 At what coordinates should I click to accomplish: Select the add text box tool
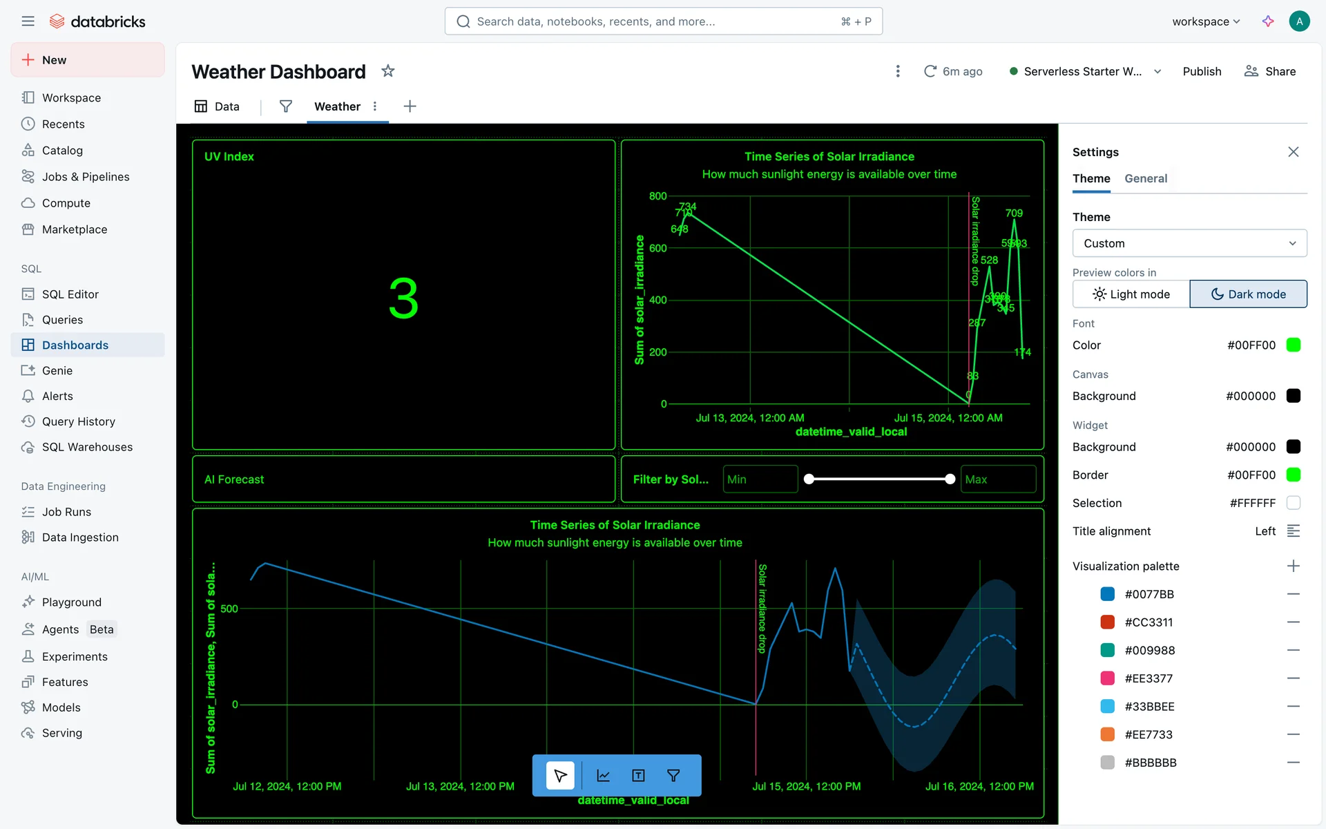pyautogui.click(x=638, y=775)
